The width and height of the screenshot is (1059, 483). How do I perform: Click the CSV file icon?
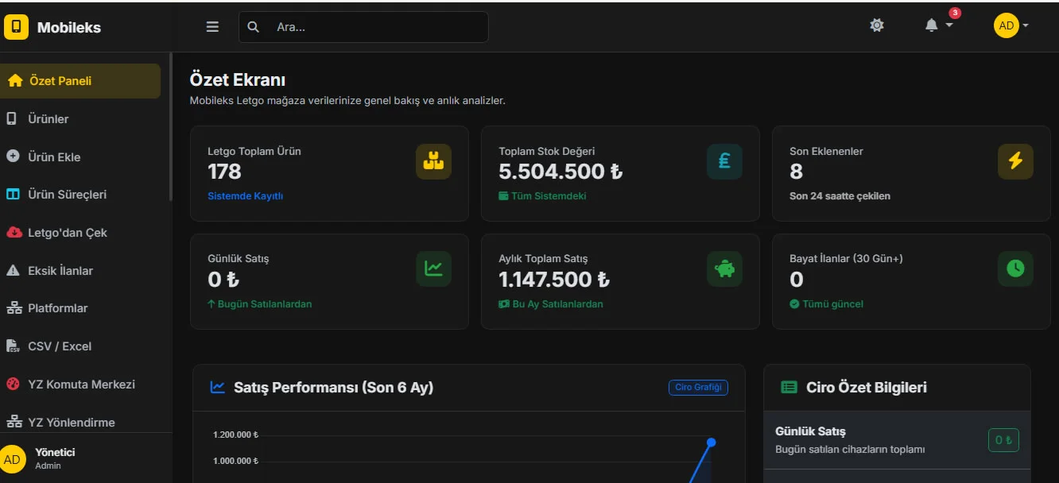(x=13, y=346)
